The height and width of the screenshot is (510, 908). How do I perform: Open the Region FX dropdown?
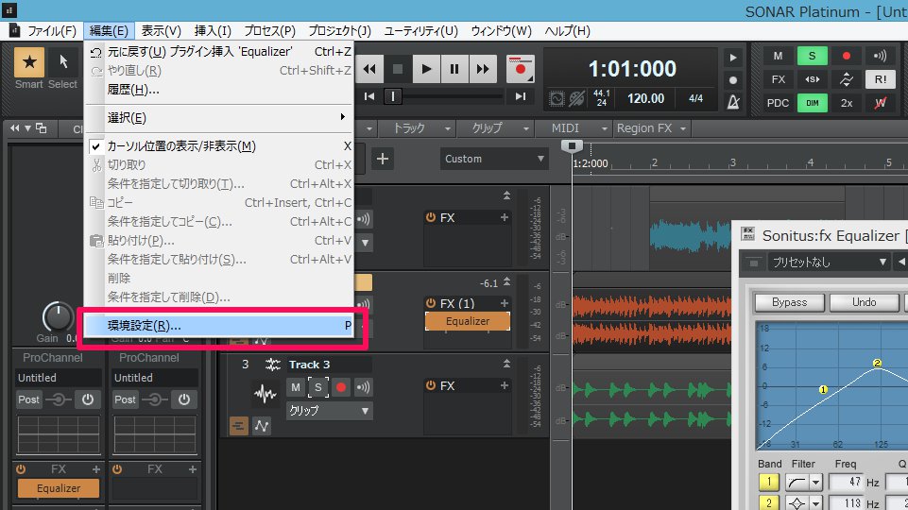(x=651, y=128)
